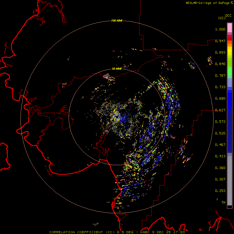
Task: Select the 0.733 scale value
Action: tap(220, 87)
